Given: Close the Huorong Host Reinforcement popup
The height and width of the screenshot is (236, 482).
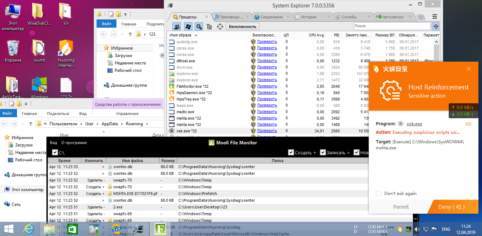Looking at the screenshot, I should [469, 69].
